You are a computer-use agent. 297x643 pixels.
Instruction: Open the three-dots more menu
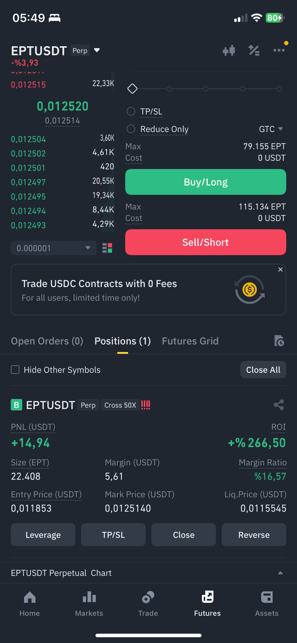point(279,50)
